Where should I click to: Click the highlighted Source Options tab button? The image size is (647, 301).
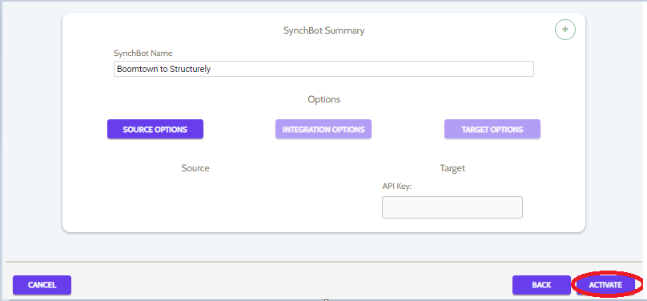click(155, 130)
